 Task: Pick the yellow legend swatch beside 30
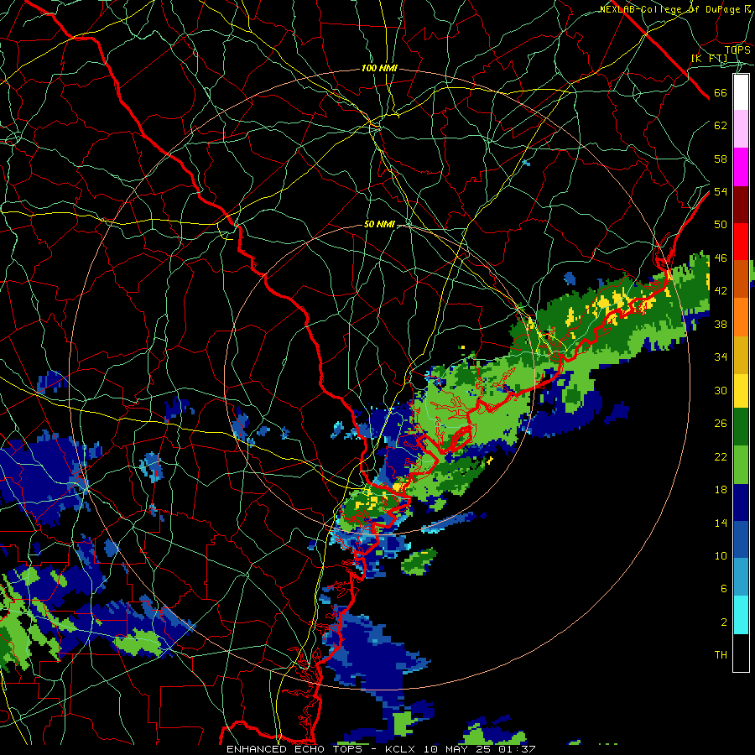point(741,391)
